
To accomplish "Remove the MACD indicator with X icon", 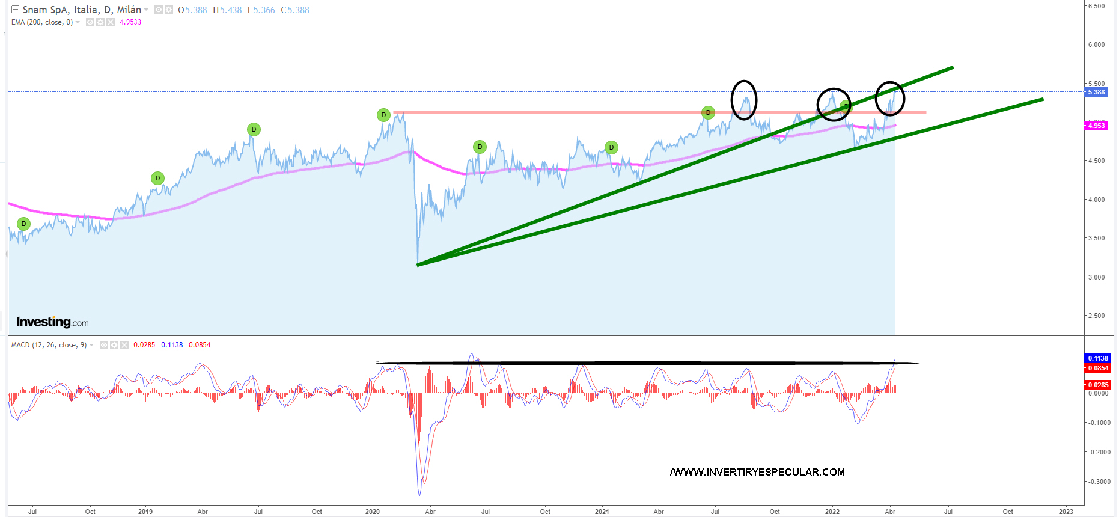I will [x=124, y=345].
